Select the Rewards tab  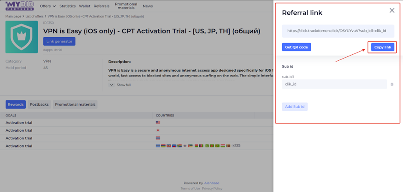click(16, 104)
